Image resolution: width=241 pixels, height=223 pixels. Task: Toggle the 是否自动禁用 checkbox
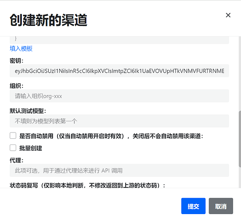[x=13, y=136]
